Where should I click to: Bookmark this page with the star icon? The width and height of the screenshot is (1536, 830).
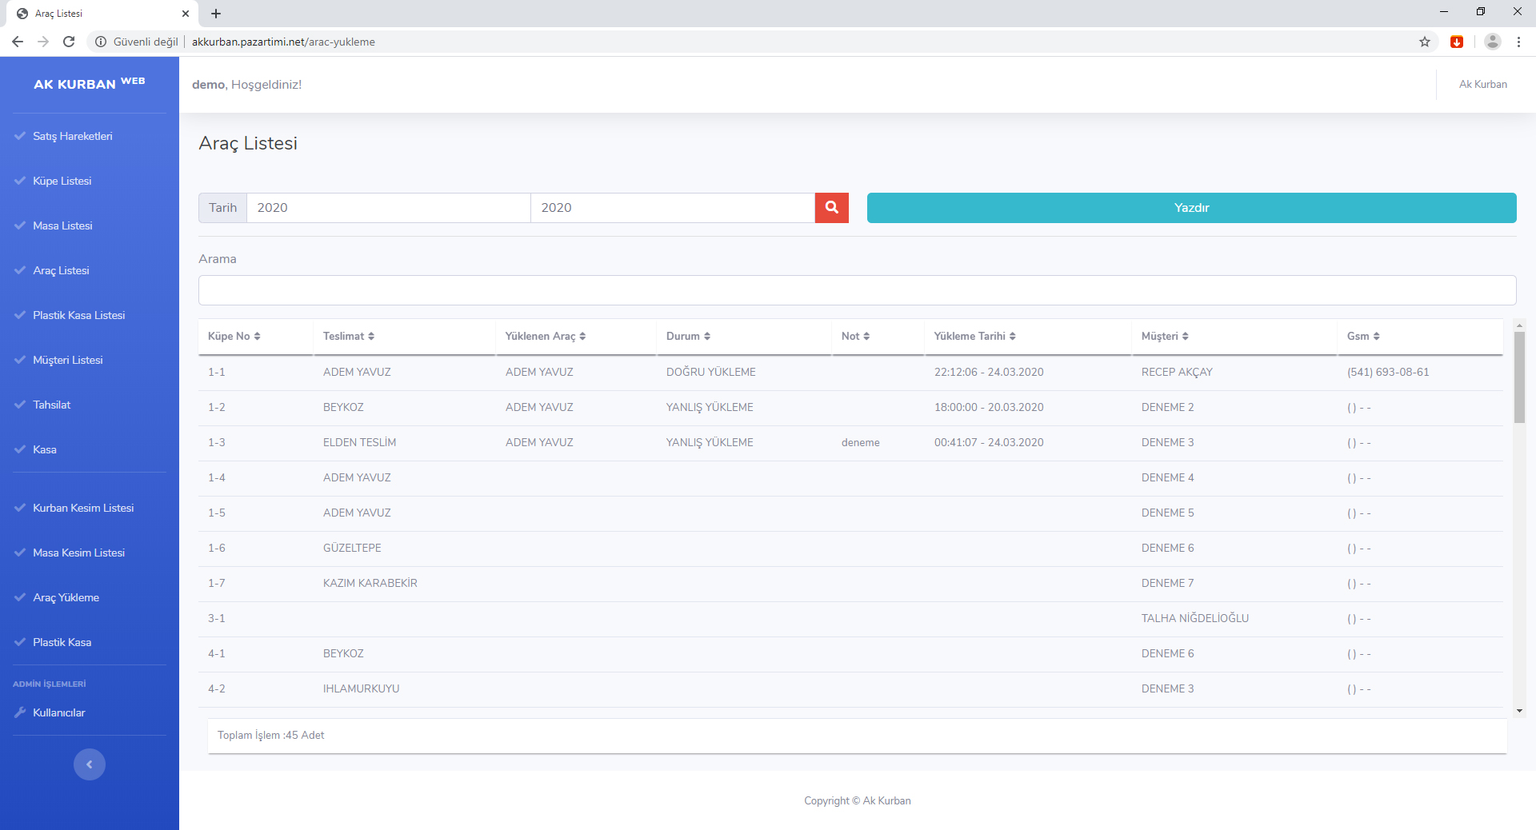pyautogui.click(x=1425, y=42)
